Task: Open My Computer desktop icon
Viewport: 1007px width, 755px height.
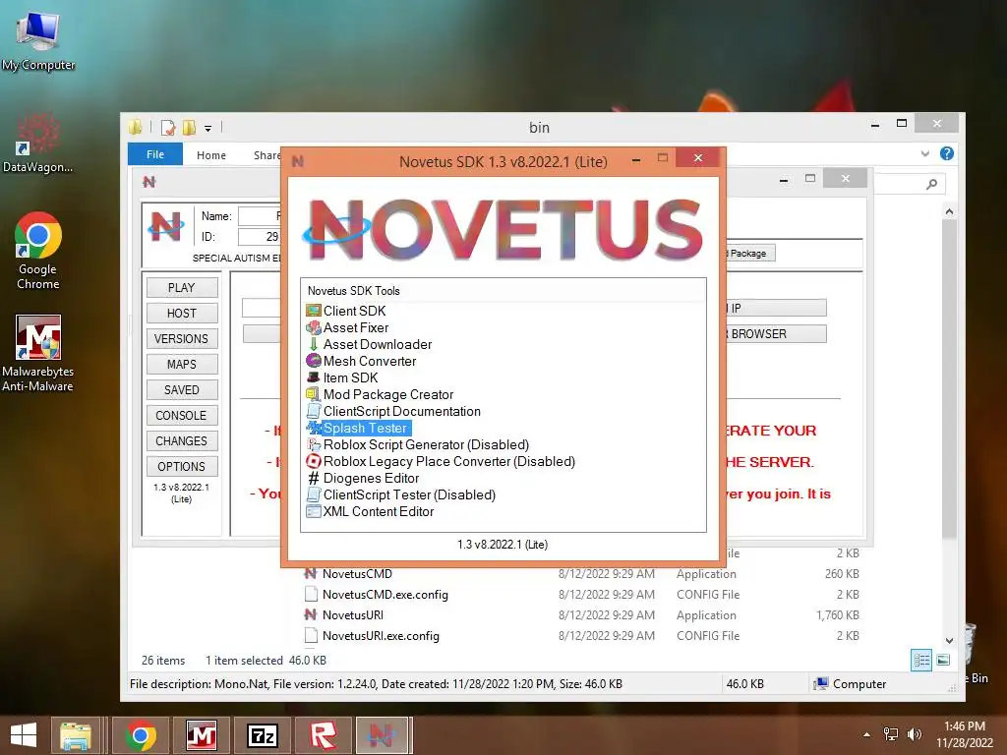Action: [x=38, y=38]
